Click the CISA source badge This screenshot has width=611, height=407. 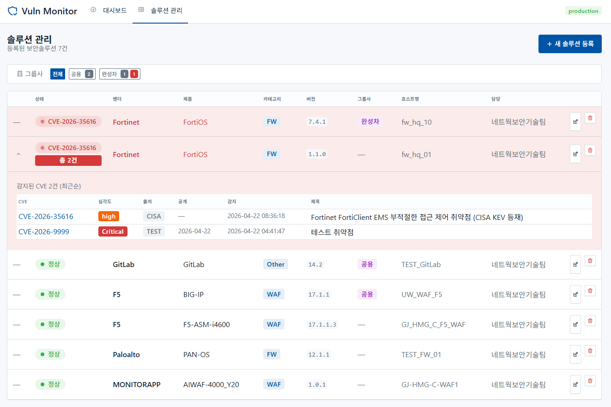point(154,216)
